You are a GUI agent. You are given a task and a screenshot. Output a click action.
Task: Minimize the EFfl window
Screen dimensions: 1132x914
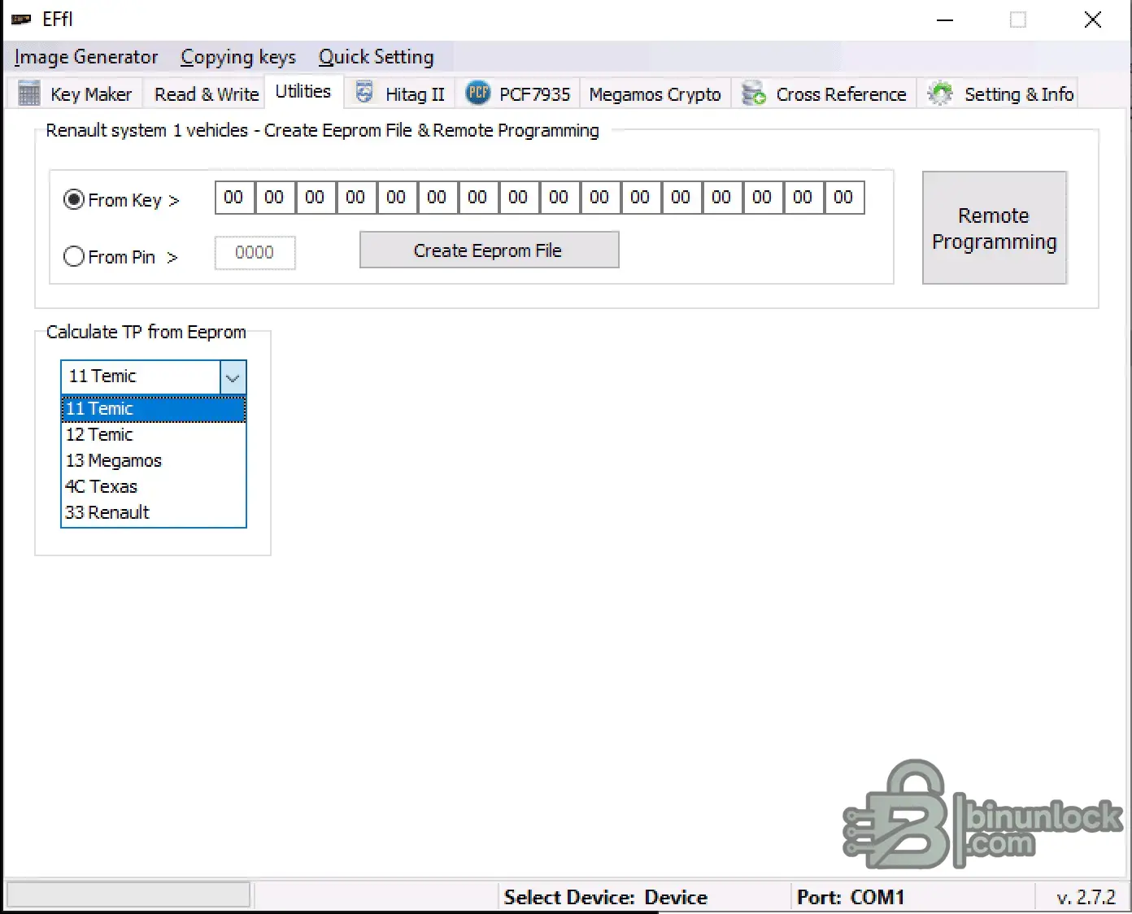pyautogui.click(x=944, y=20)
